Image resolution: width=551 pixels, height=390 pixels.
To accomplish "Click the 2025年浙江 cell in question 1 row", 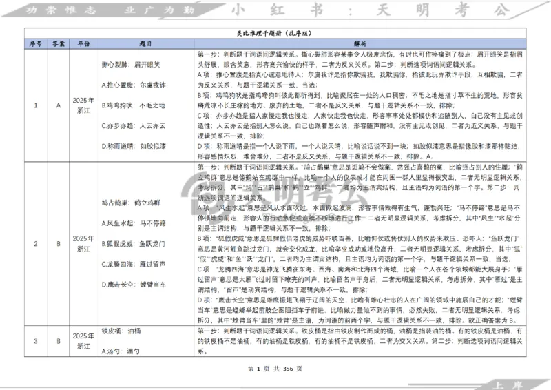I will pos(83,105).
